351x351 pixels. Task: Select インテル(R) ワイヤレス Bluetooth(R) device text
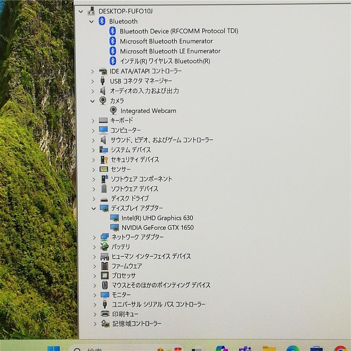pos(165,61)
